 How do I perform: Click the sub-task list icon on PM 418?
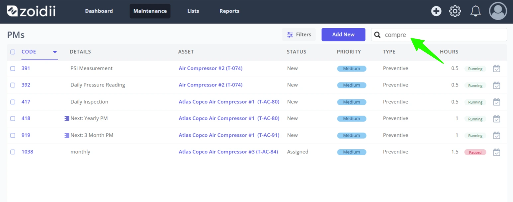point(67,118)
